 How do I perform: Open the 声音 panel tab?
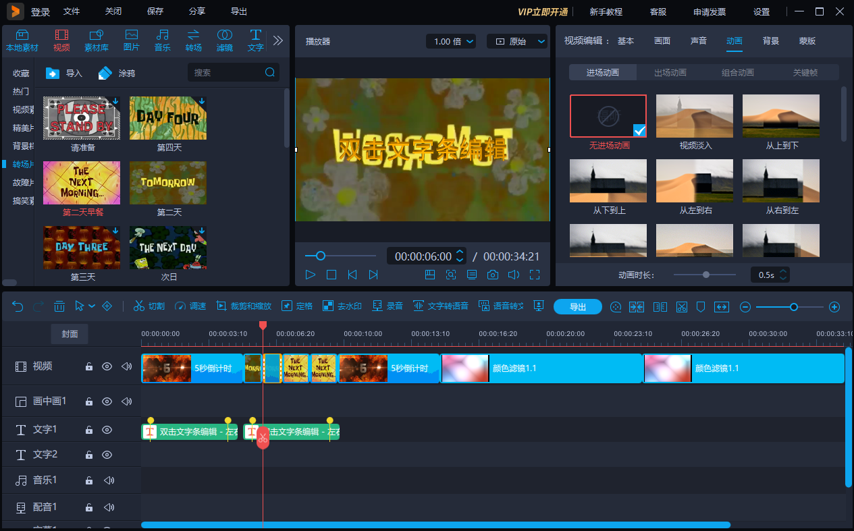click(698, 40)
